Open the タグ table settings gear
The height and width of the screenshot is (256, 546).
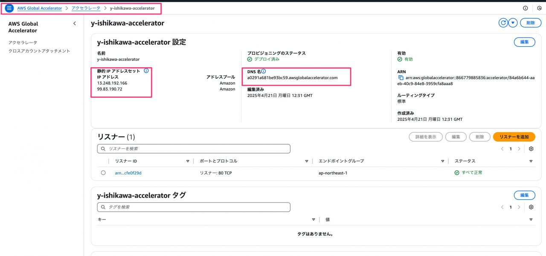pos(531,207)
